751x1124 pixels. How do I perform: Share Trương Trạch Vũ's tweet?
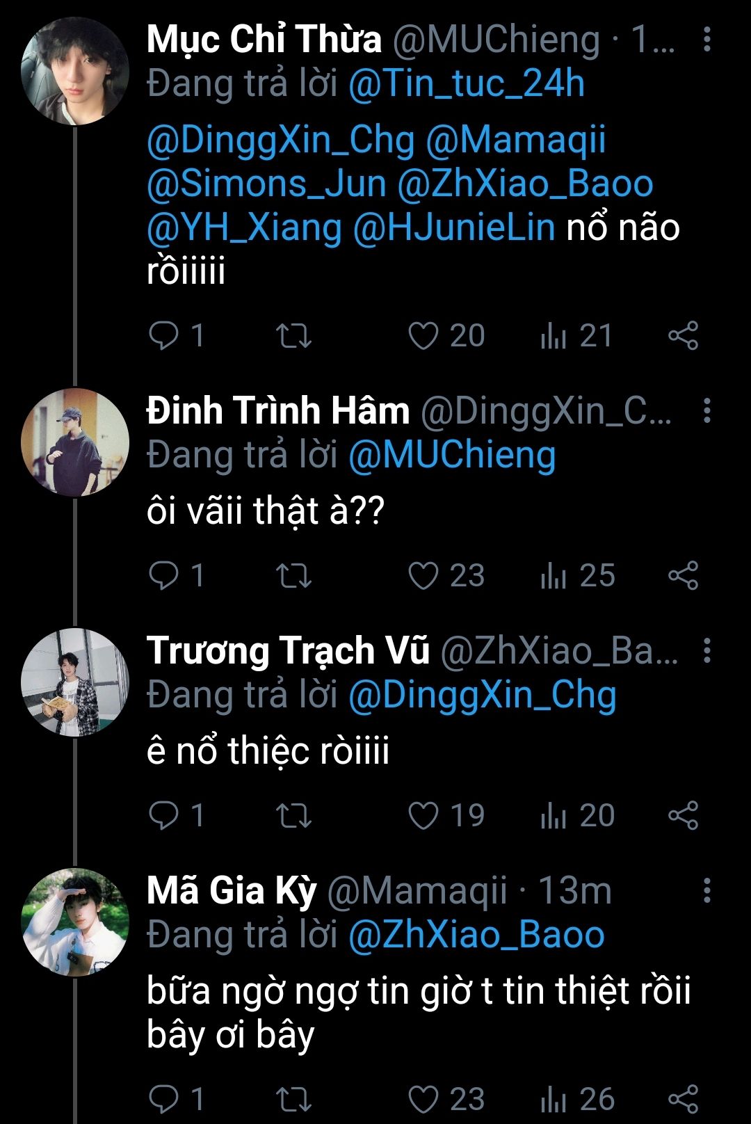click(683, 816)
